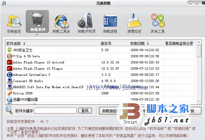Image resolution: width=205 pixels, height=140 pixels.
Task: Click inside 软件关键字 input field
Action: [55, 111]
